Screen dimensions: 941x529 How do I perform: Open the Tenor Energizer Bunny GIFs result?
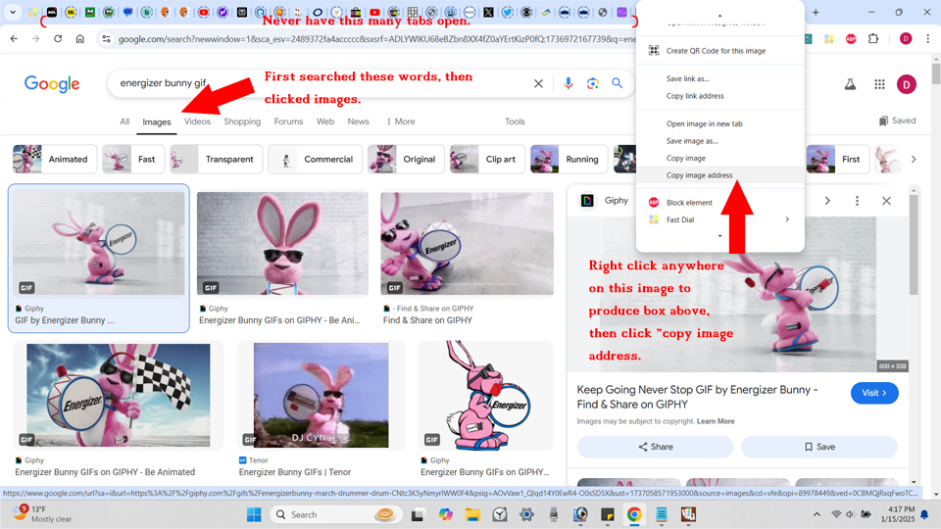pyautogui.click(x=295, y=472)
